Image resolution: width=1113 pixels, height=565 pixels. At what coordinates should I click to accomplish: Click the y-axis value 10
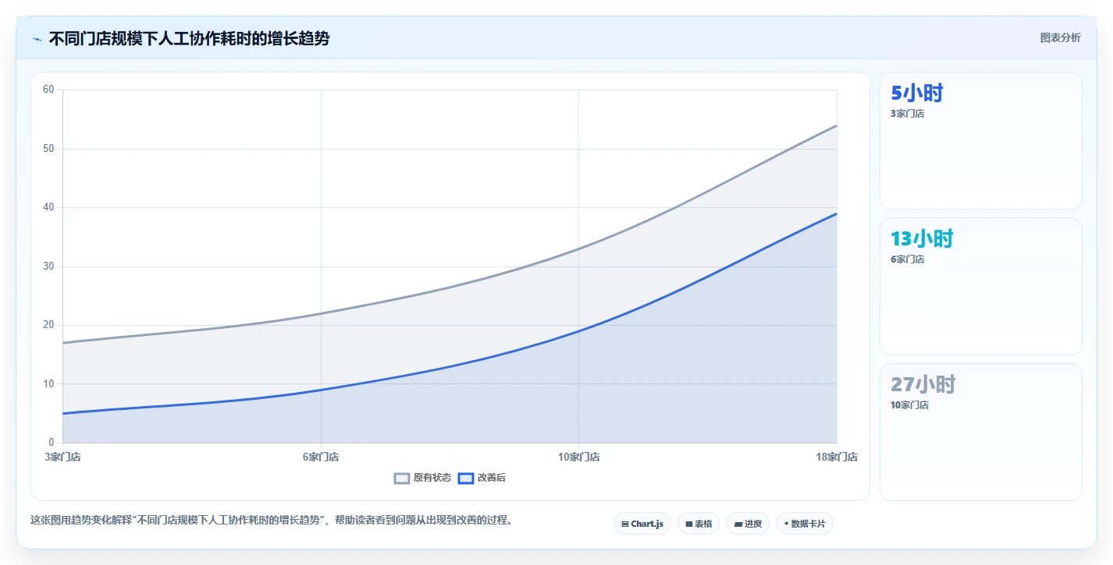48,384
